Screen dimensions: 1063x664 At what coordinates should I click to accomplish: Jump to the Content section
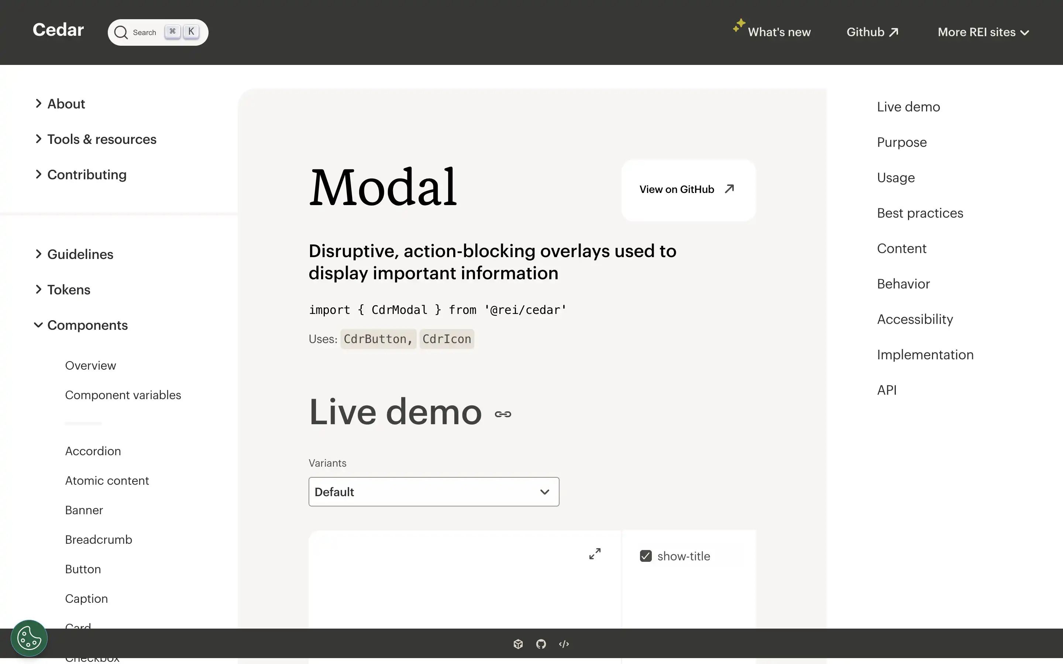pyautogui.click(x=901, y=249)
